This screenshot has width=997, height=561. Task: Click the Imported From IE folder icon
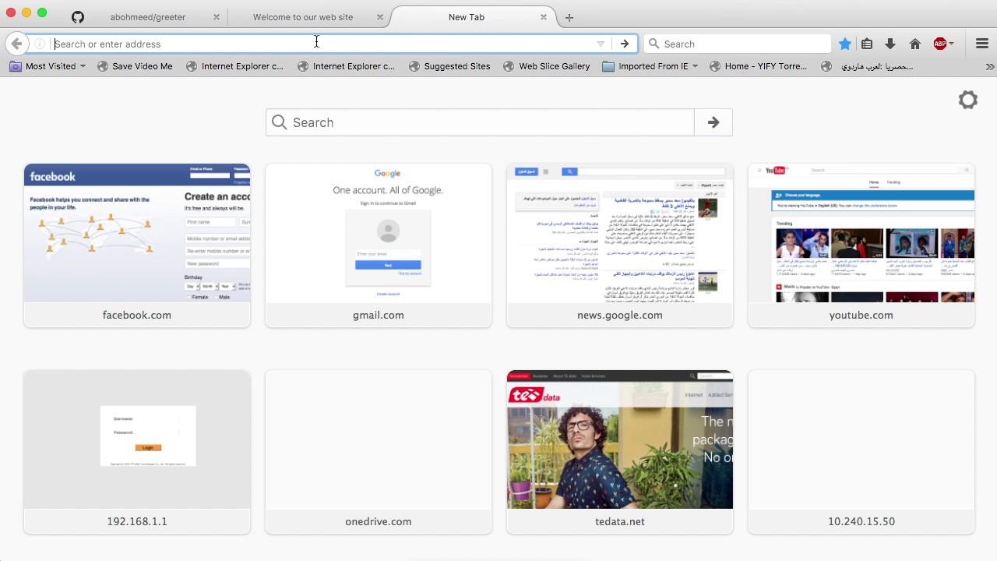pyautogui.click(x=608, y=66)
